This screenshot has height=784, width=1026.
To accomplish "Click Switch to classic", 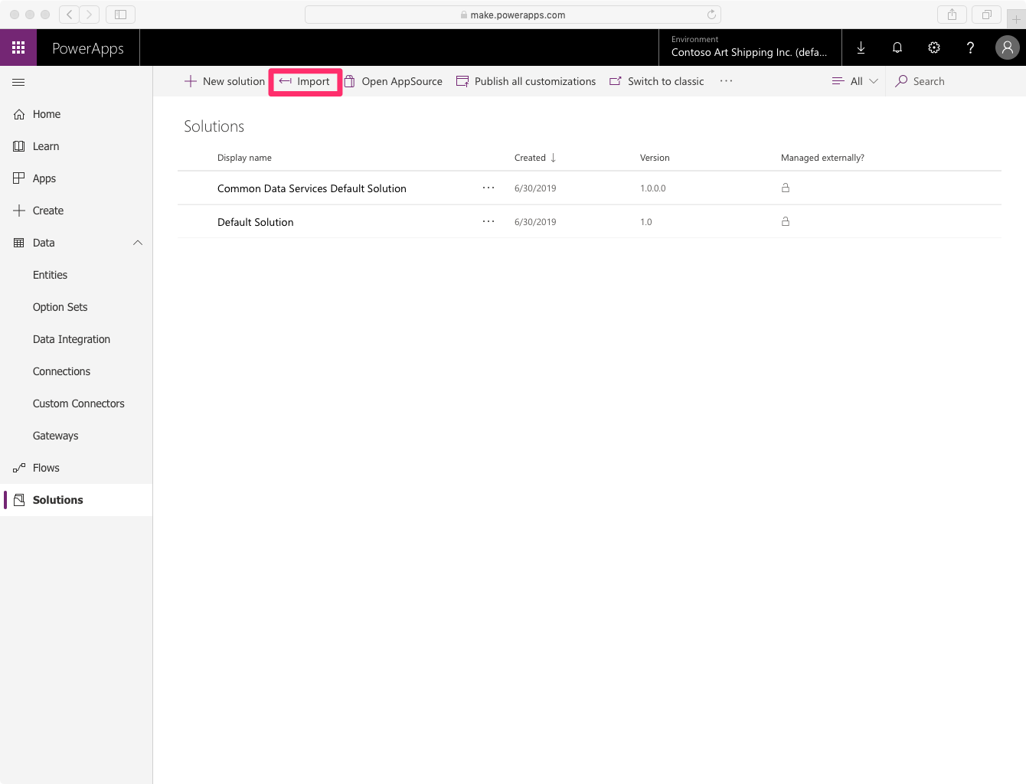I will (x=657, y=81).
